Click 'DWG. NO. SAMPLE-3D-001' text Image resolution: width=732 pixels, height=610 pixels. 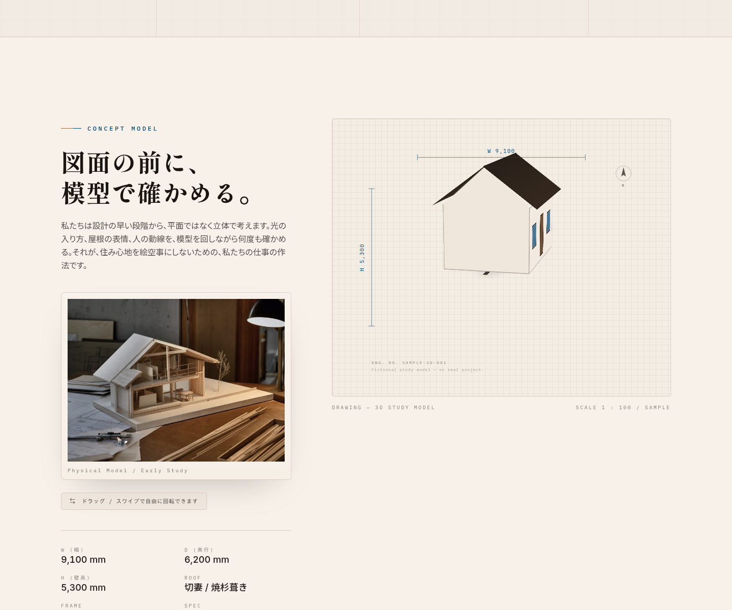(x=409, y=363)
